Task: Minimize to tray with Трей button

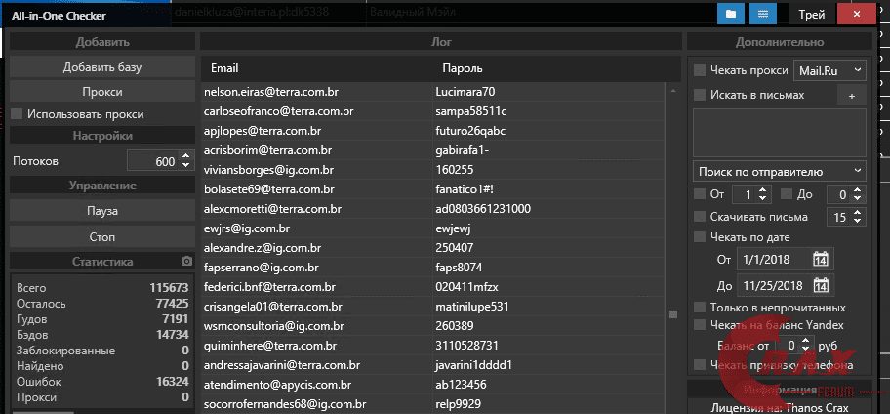Action: tap(812, 15)
